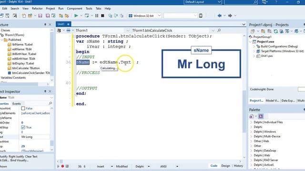Click the Step Over debug icon
Screen dimensions: 305x171
pyautogui.click(x=116, y=16)
